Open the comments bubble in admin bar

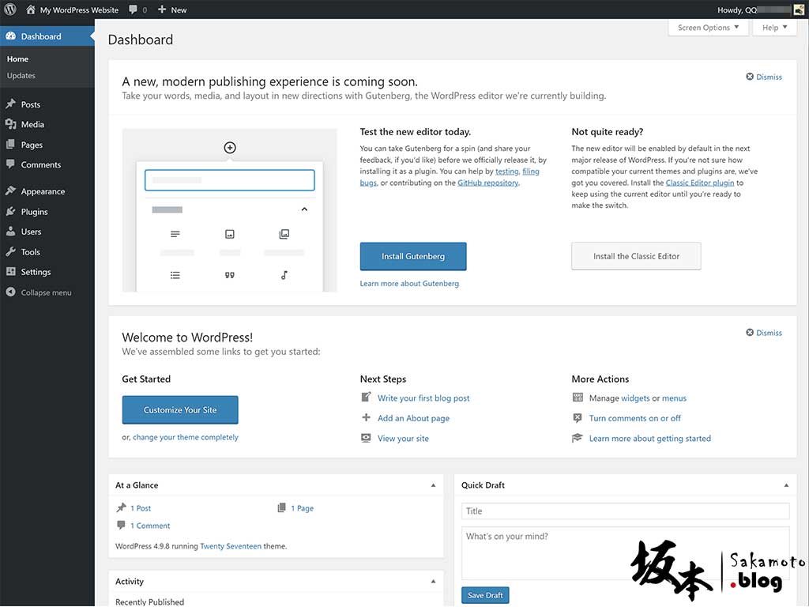tap(133, 9)
